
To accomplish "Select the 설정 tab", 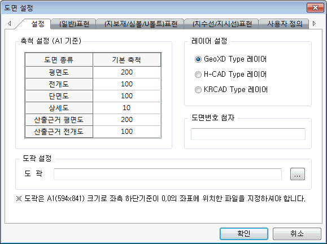I will pyautogui.click(x=37, y=24).
